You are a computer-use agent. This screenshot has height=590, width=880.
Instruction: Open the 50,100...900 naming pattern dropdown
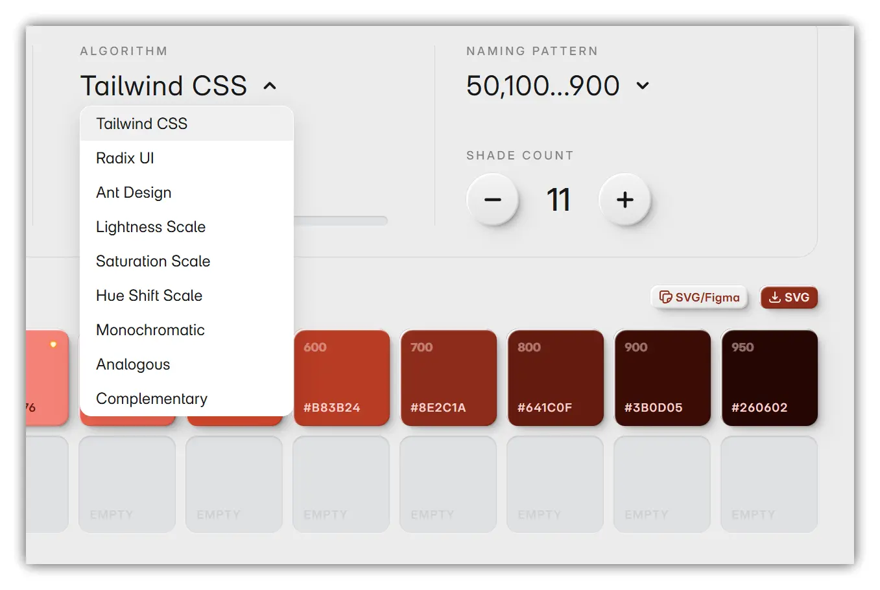(x=558, y=86)
